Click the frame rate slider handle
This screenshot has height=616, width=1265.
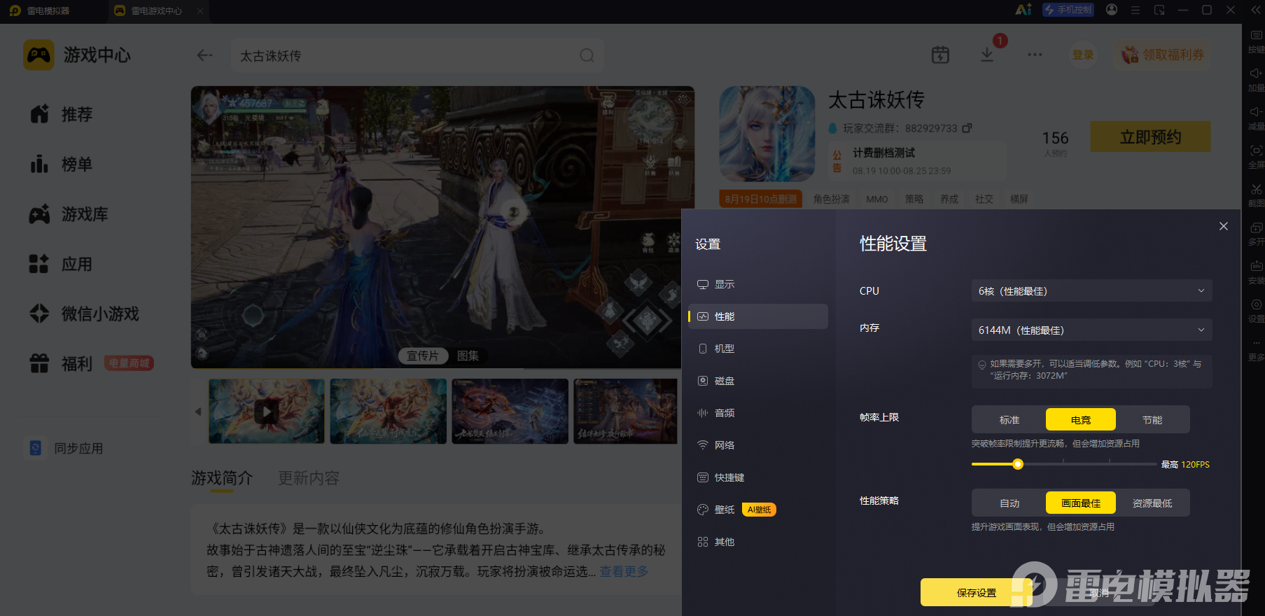pos(1018,464)
